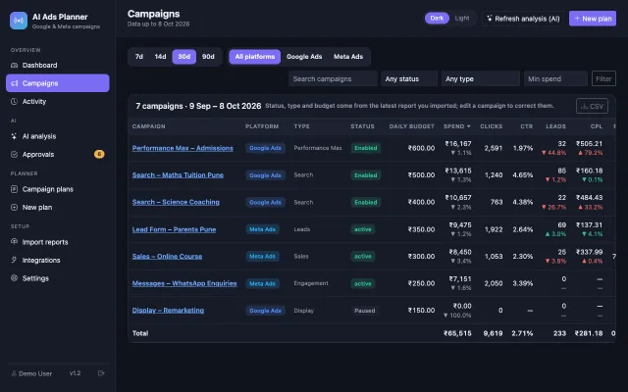
Task: Click the Filter button
Action: [x=603, y=78]
